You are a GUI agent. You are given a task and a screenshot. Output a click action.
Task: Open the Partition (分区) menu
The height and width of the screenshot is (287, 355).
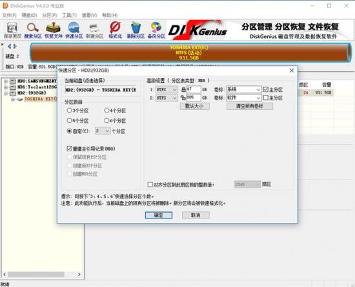[50, 15]
